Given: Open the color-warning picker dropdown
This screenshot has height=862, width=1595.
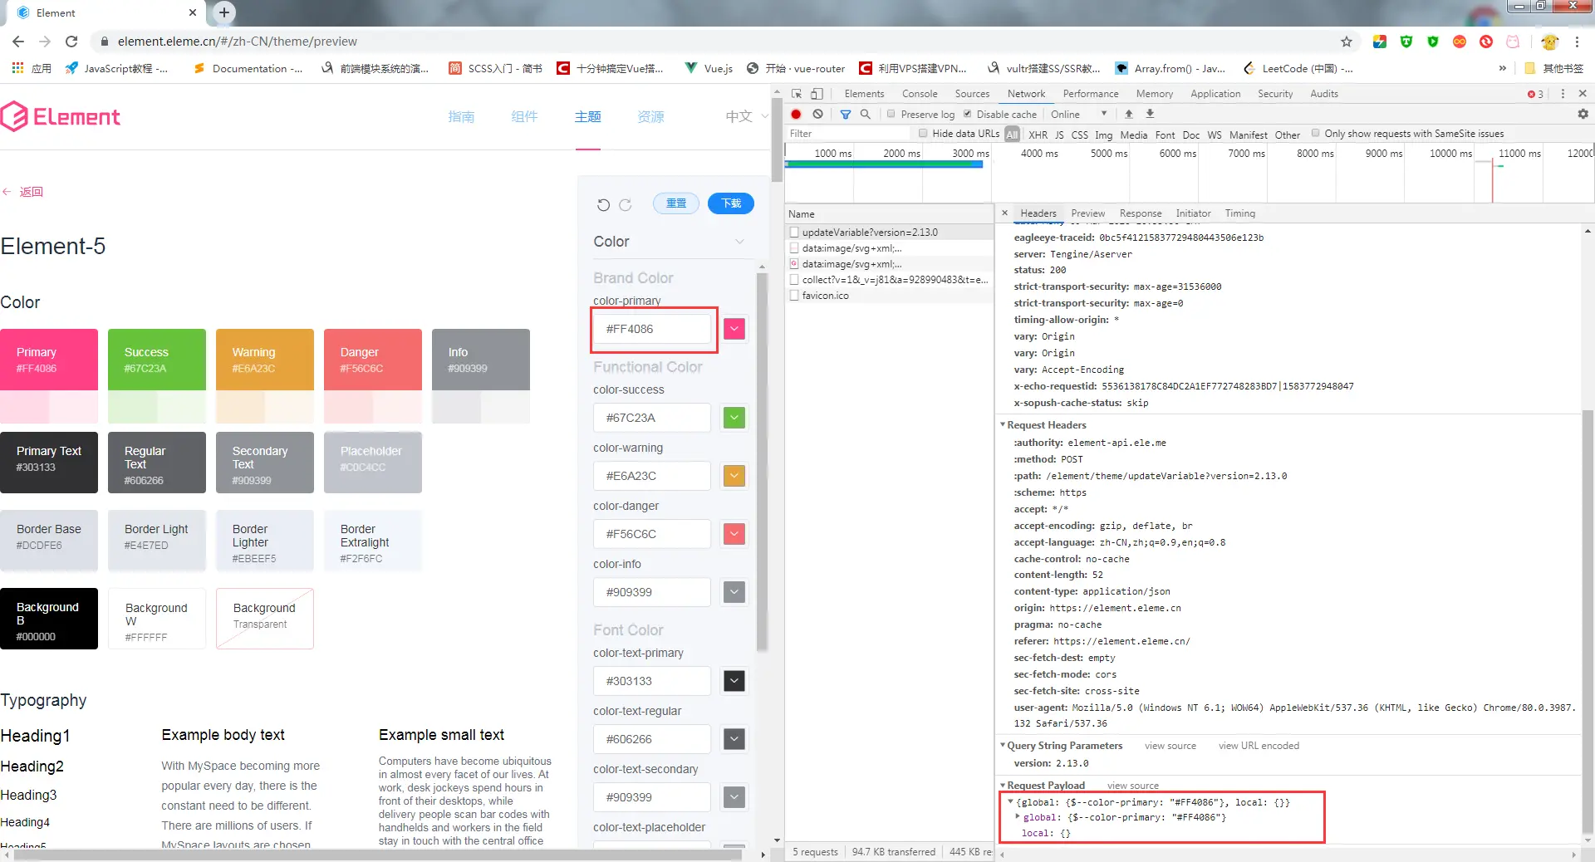Looking at the screenshot, I should click(x=734, y=476).
